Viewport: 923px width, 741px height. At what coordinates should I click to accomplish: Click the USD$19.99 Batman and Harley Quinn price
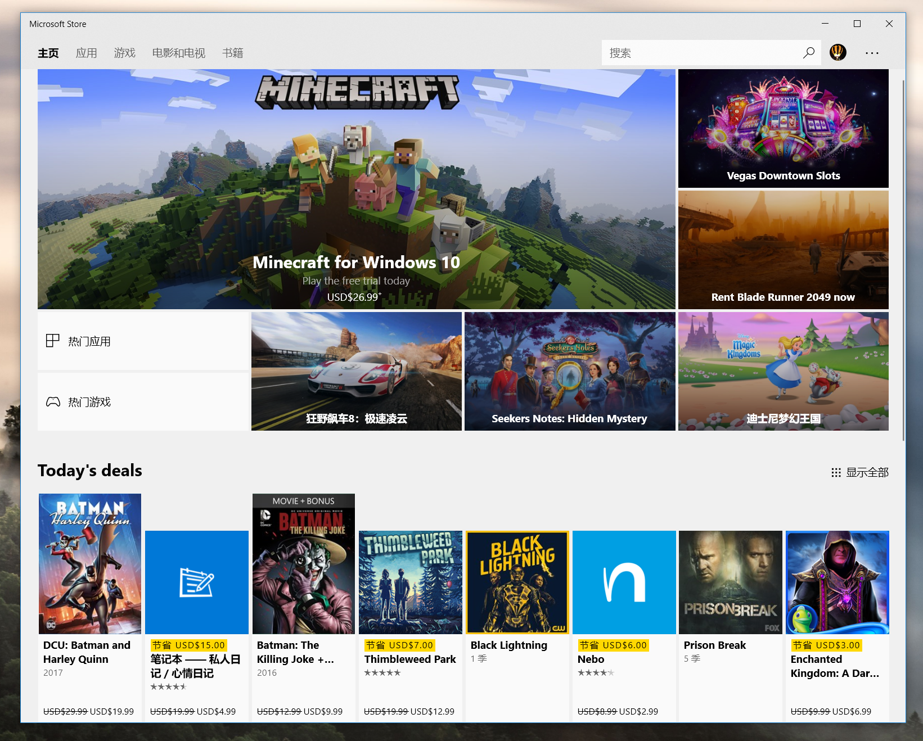pyautogui.click(x=112, y=712)
